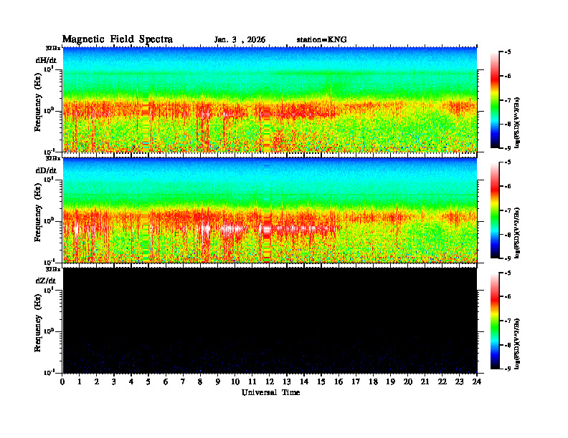Click hour tick label "10" on time axis
Image resolution: width=568 pixels, height=438 pixels.
[235, 381]
